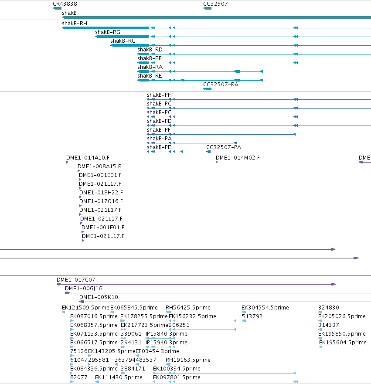Select the EK100334.5prime EST label
The width and height of the screenshot is (371, 384).
coord(177,369)
